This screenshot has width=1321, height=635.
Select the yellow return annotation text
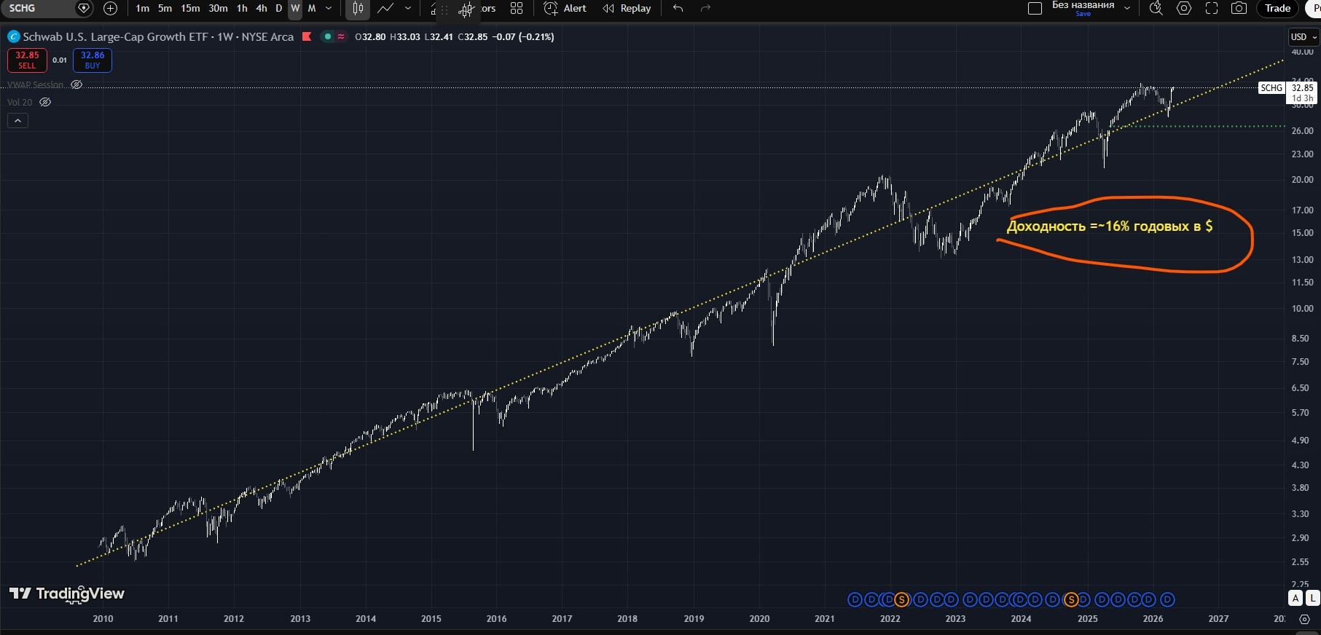tap(1110, 226)
